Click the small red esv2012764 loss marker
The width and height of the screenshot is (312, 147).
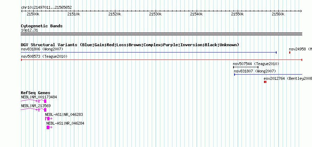point(265,82)
